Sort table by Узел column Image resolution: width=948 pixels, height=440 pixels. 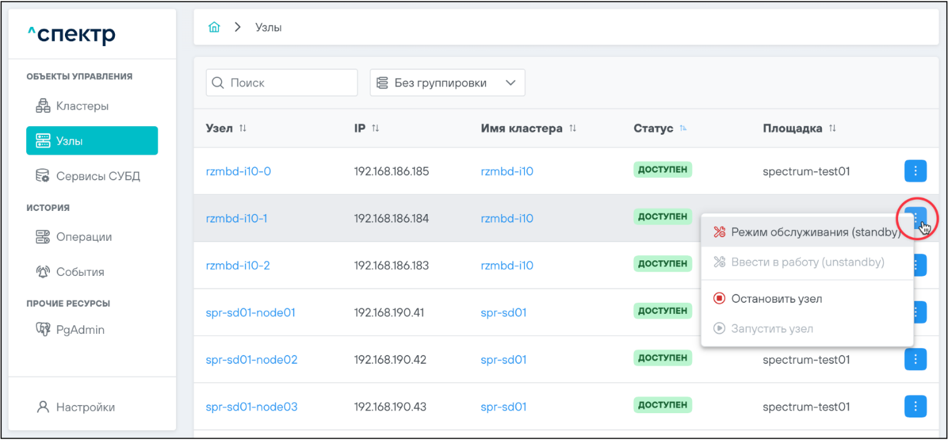243,129
